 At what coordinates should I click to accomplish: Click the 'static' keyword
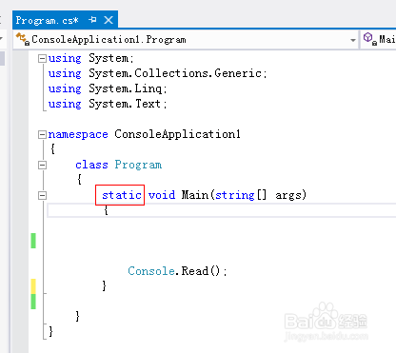(122, 195)
